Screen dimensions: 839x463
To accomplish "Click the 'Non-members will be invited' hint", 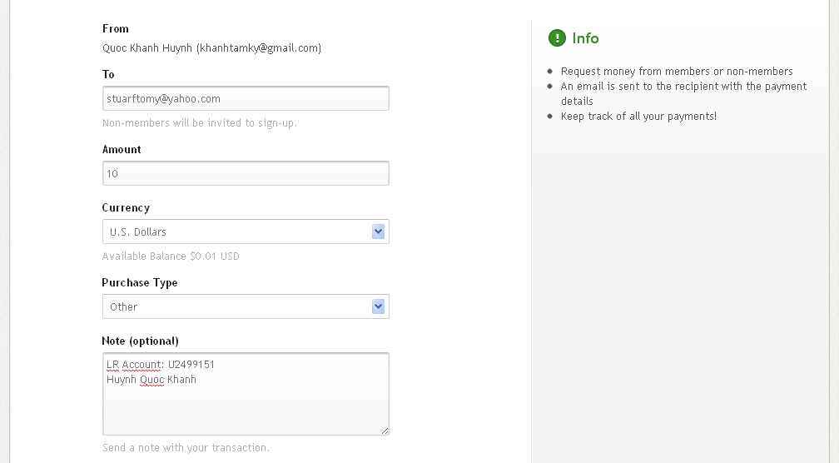I will click(199, 123).
